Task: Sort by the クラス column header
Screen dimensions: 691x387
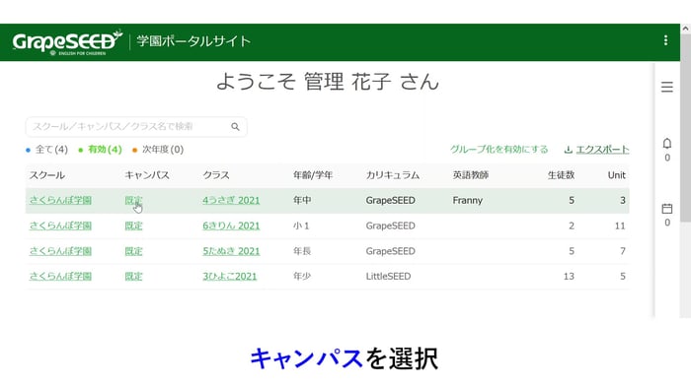Action: [216, 175]
